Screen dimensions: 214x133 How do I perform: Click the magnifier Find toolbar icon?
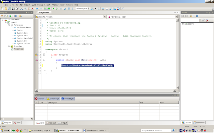[x=123, y=9]
